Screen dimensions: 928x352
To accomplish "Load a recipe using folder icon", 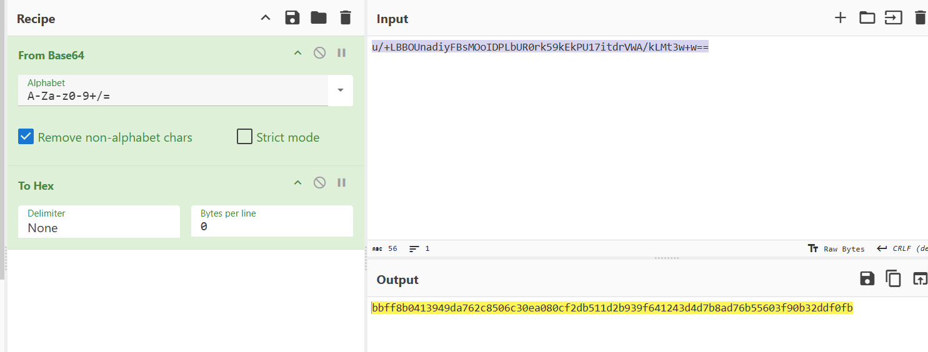I will (319, 18).
